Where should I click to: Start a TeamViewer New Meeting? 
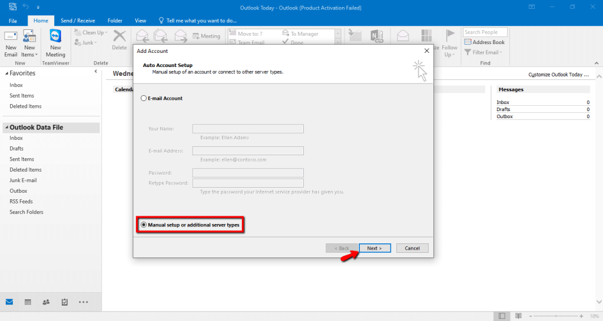(x=55, y=44)
